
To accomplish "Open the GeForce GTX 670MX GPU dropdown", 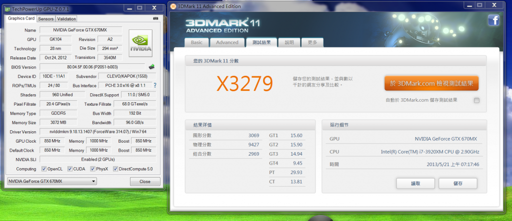I will (52, 181).
